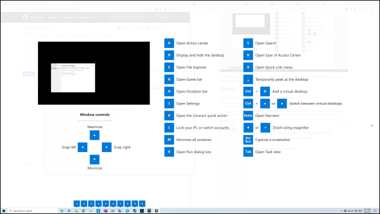The width and height of the screenshot is (380, 214).
Task: Launch OneNote from the taskbar
Action: point(105,211)
